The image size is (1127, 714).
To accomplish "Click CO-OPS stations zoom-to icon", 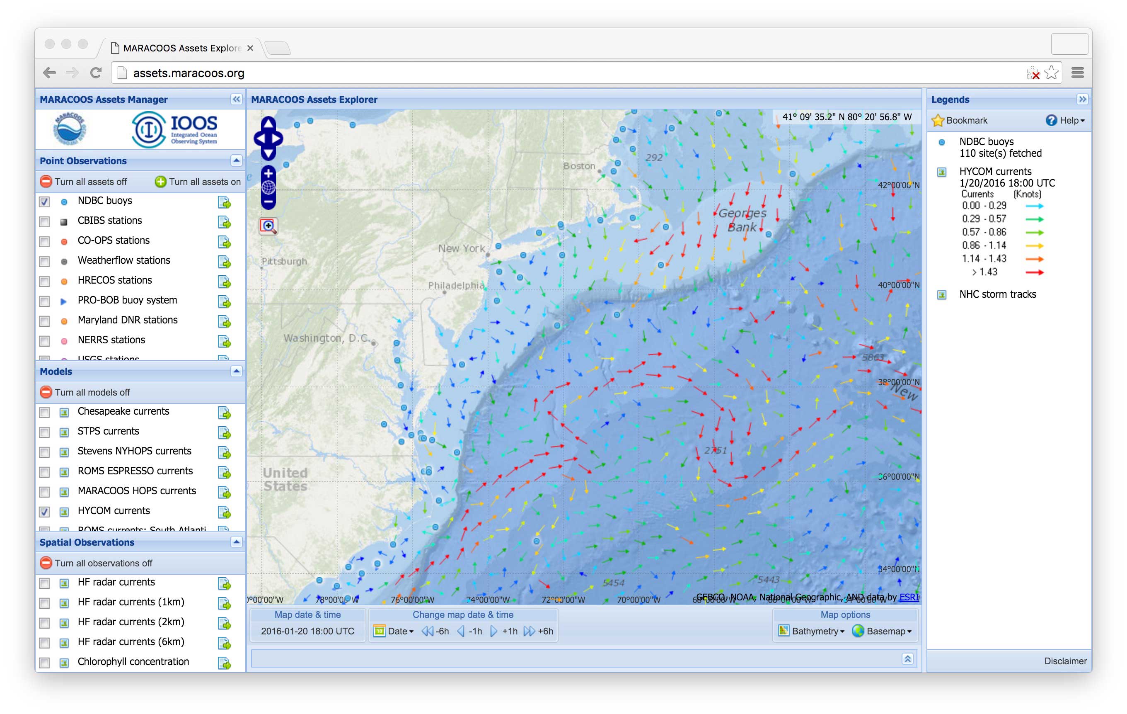I will coord(224,242).
